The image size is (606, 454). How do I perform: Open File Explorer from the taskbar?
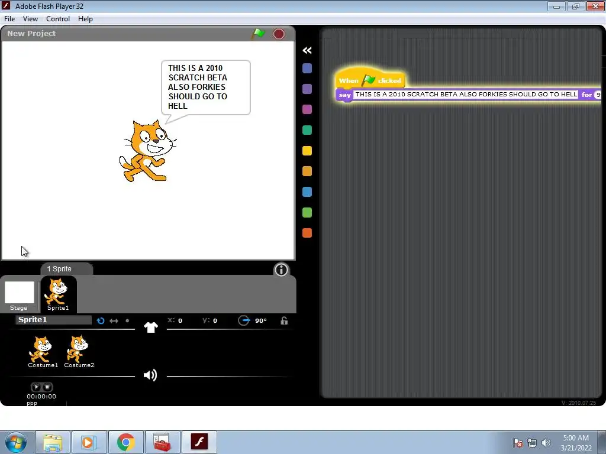(x=53, y=442)
